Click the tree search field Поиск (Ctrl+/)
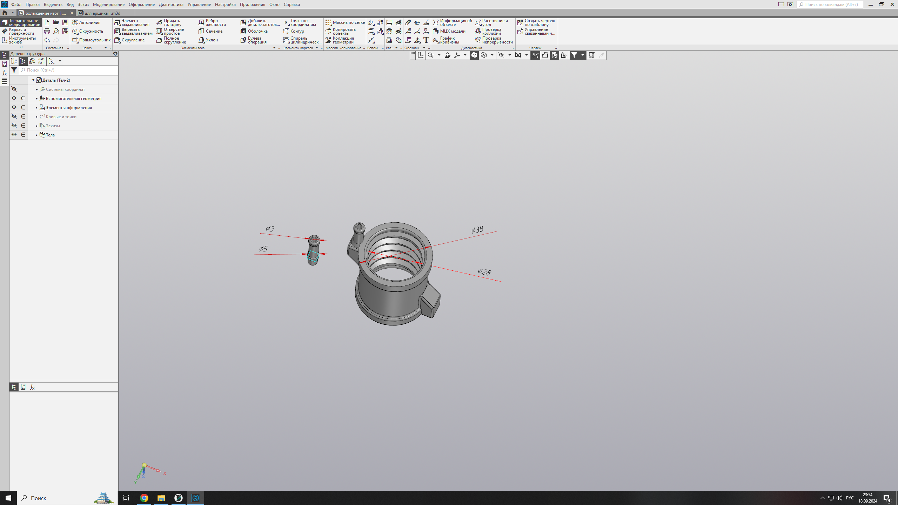The height and width of the screenshot is (505, 898). pos(68,70)
